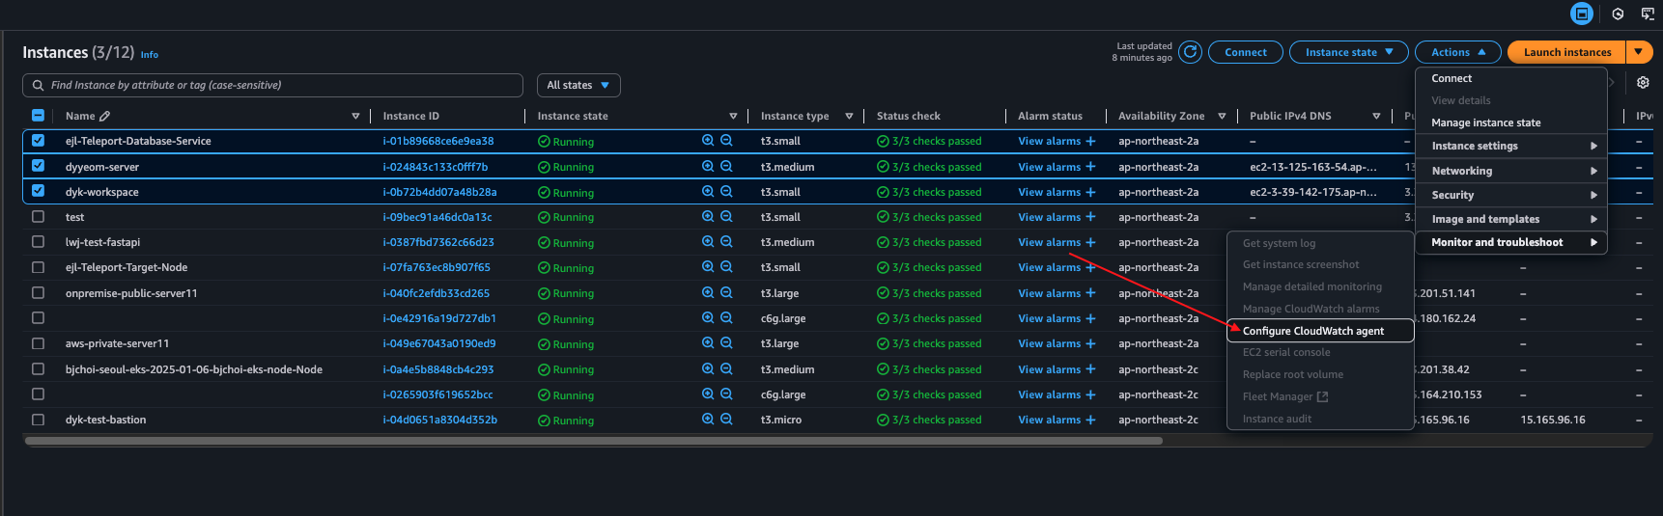Select the lwj-test-fastapi instance checkbox
1663x516 pixels.
pyautogui.click(x=39, y=242)
